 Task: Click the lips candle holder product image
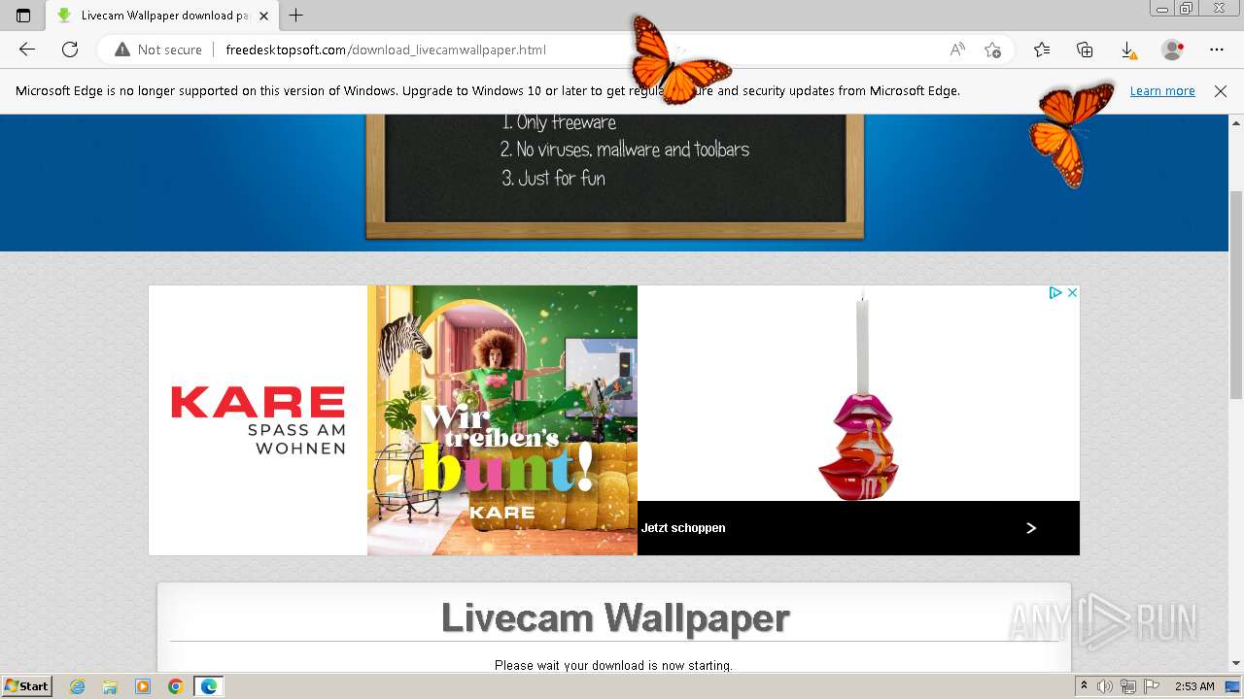click(858, 393)
